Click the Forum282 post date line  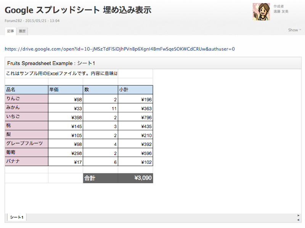32,21
